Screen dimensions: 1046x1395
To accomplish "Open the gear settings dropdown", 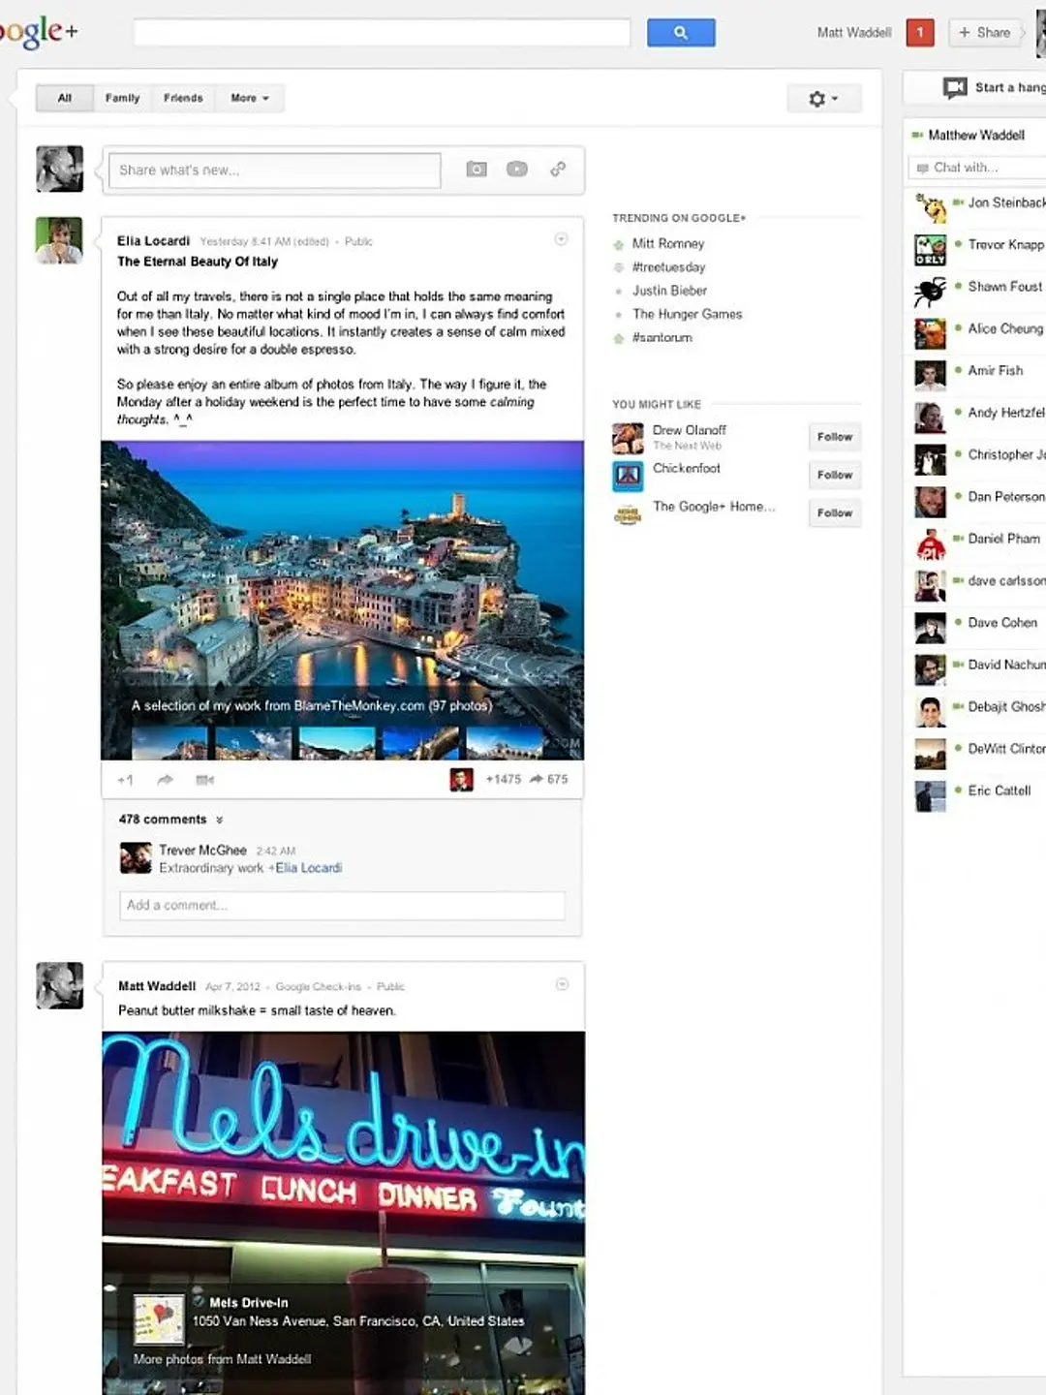I will [x=822, y=99].
